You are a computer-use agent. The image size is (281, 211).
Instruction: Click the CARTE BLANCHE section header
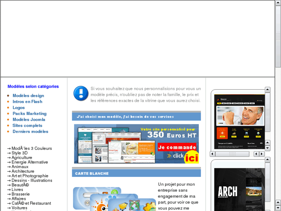click(136, 173)
